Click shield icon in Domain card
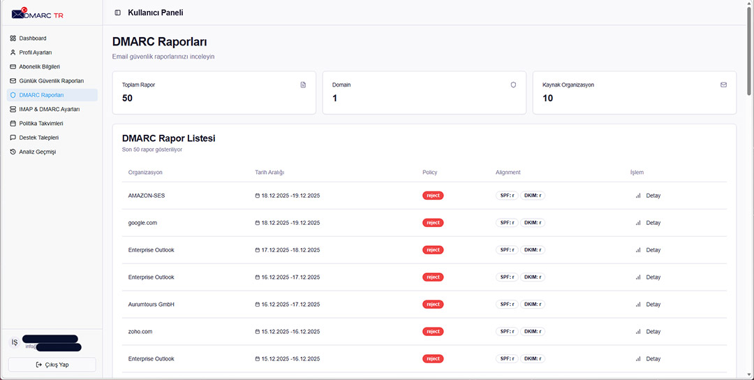Viewport: 754px width, 380px height. click(x=513, y=85)
